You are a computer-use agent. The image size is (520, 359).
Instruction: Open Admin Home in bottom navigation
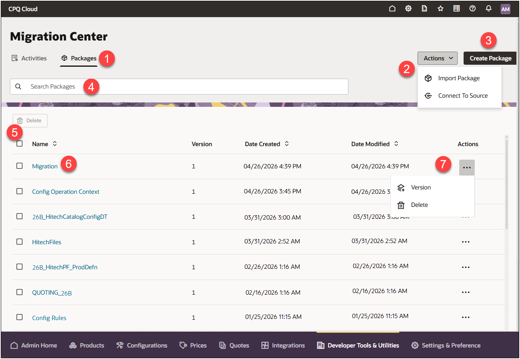coord(34,345)
